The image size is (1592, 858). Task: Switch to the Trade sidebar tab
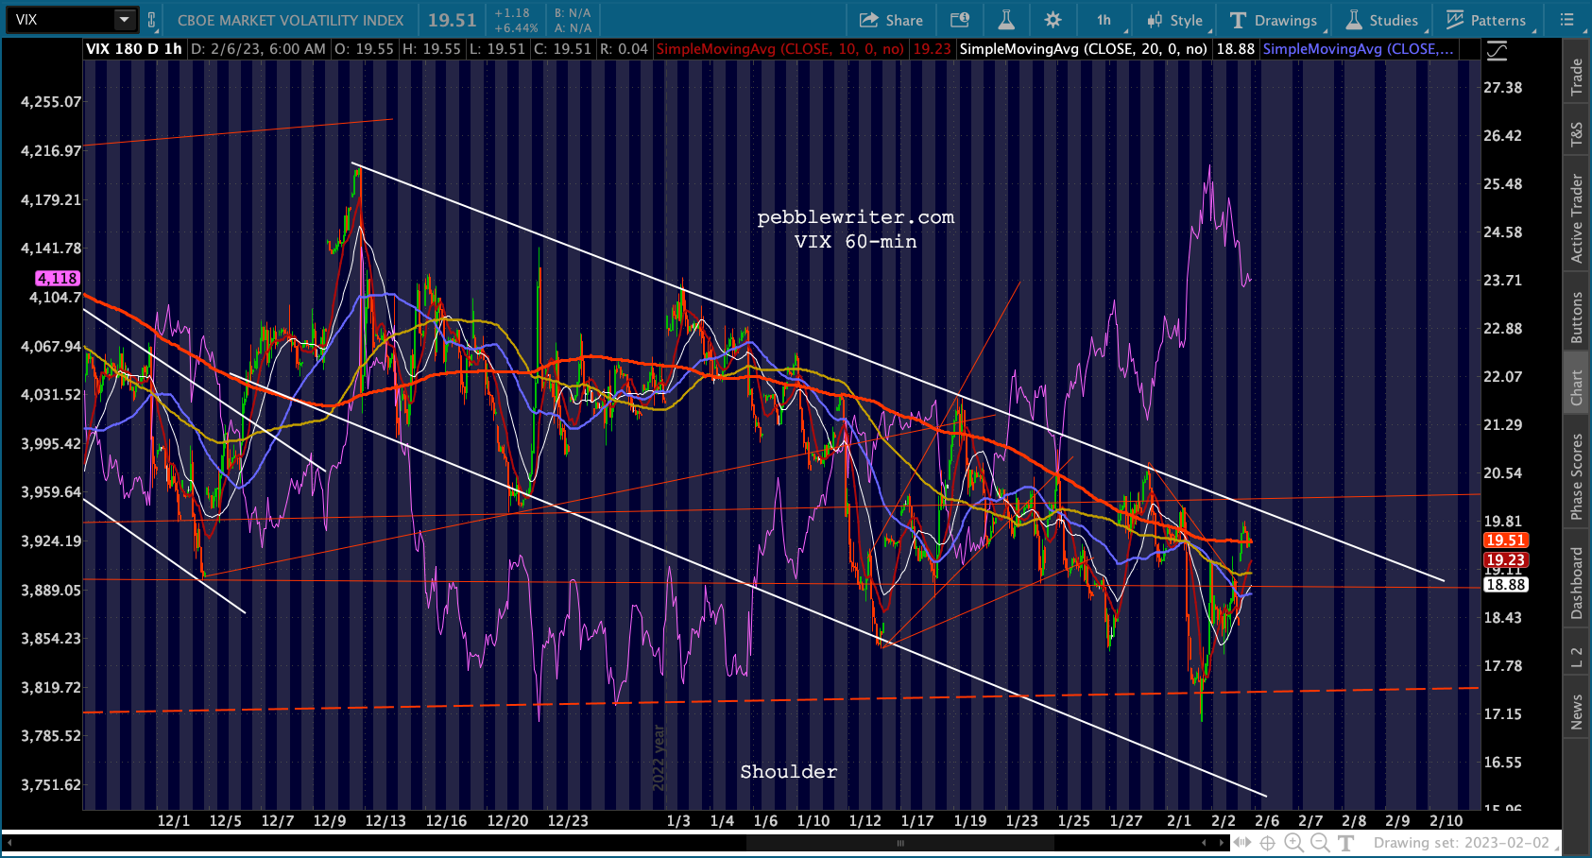(x=1576, y=77)
